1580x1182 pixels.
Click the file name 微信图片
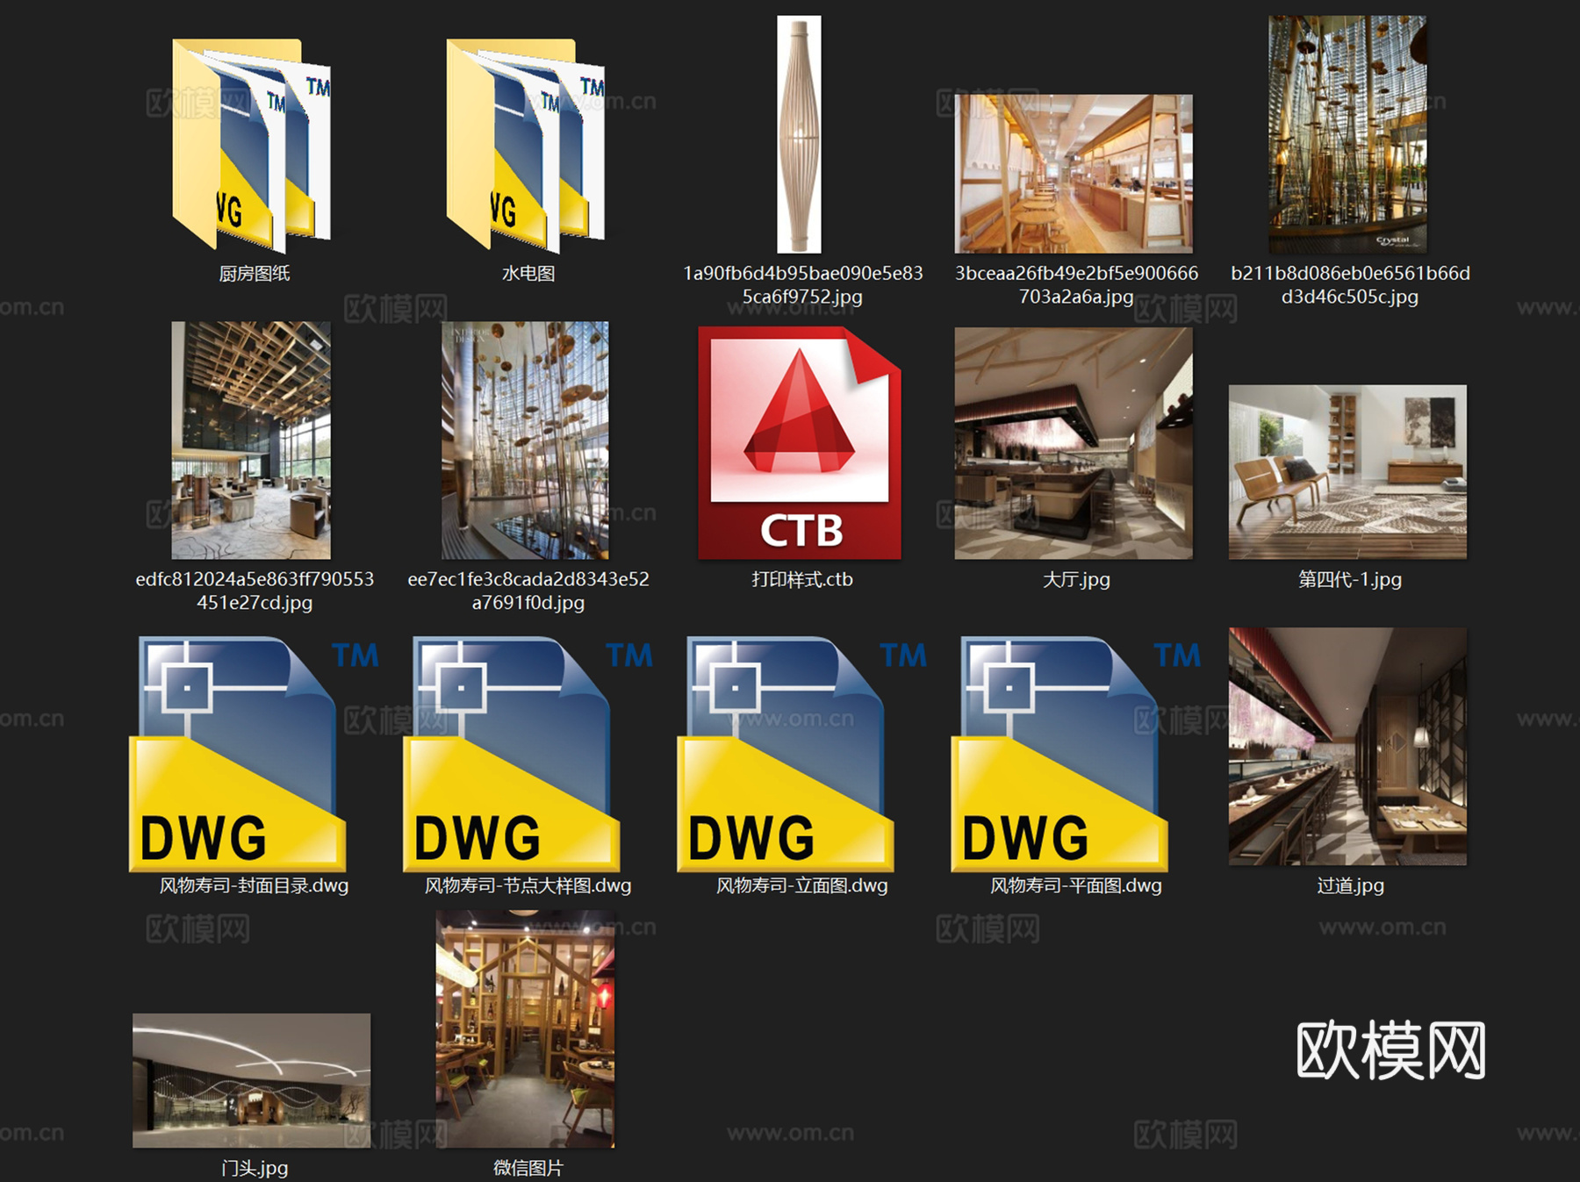pos(528,1168)
